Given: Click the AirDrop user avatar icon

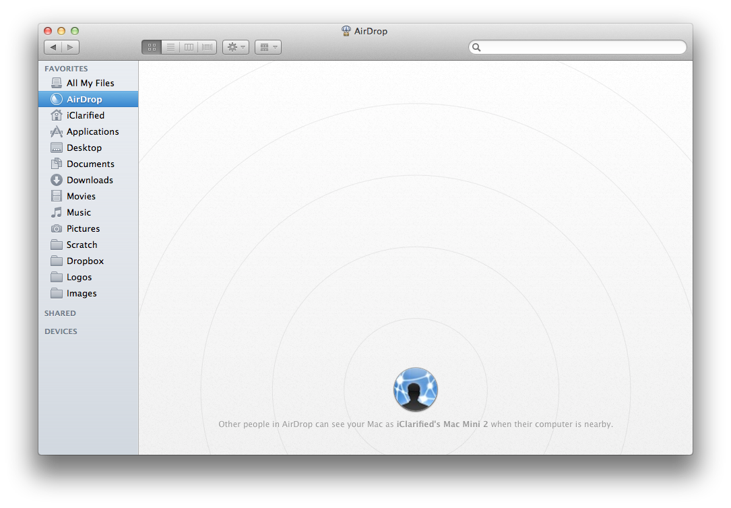Looking at the screenshot, I should point(416,389).
